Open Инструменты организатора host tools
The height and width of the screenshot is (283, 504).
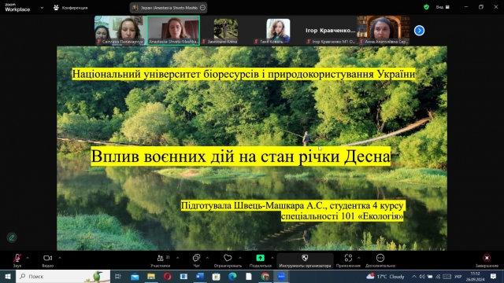coord(305,260)
